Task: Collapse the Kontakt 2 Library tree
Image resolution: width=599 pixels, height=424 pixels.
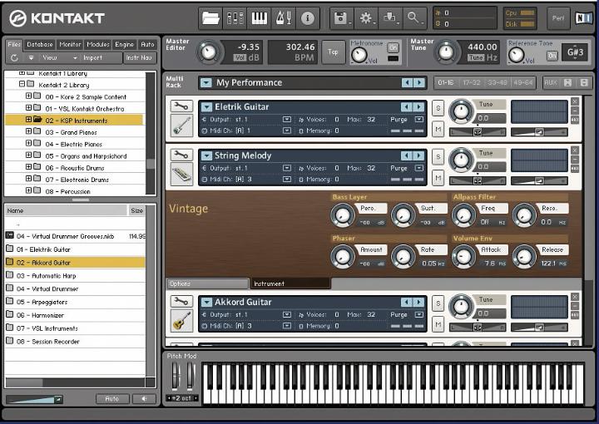Action: coord(22,84)
